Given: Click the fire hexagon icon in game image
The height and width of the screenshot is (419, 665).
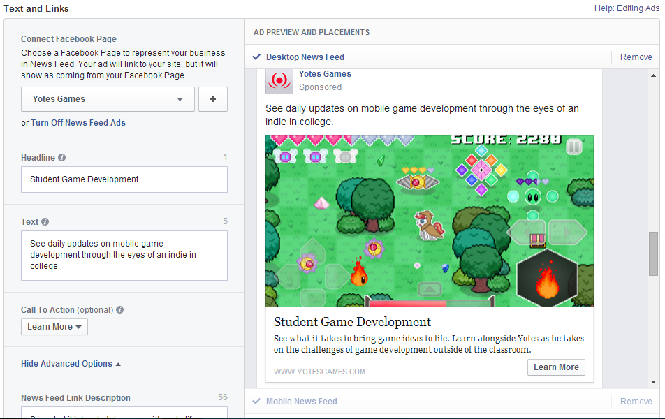Looking at the screenshot, I should click(x=547, y=278).
